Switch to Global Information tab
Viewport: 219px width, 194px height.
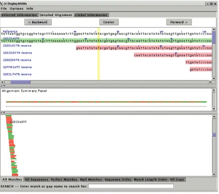(91, 15)
